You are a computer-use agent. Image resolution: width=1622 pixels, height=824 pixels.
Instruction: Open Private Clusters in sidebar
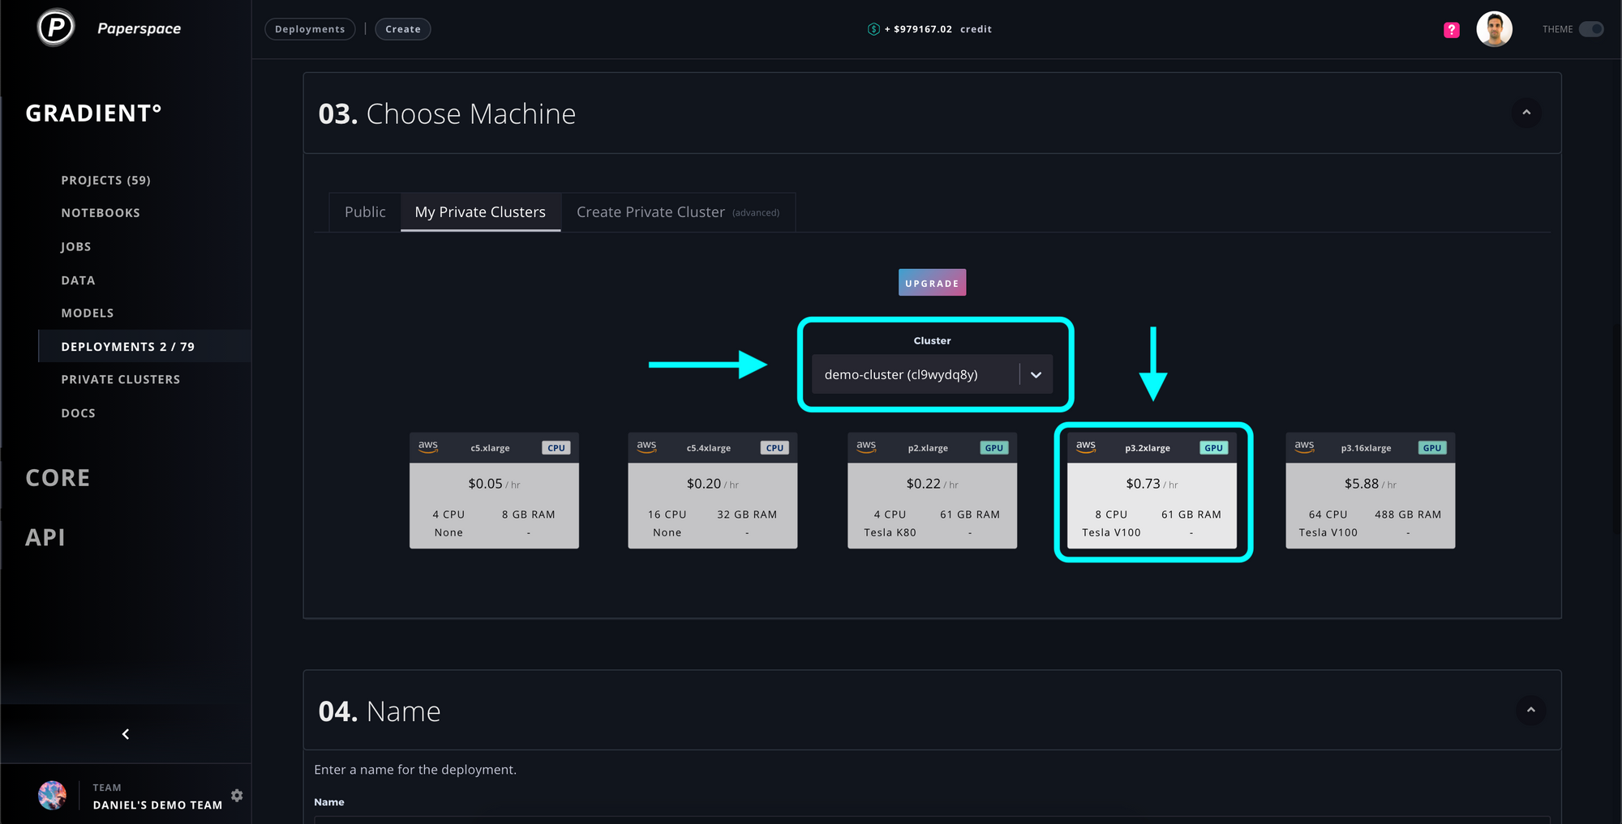(121, 379)
